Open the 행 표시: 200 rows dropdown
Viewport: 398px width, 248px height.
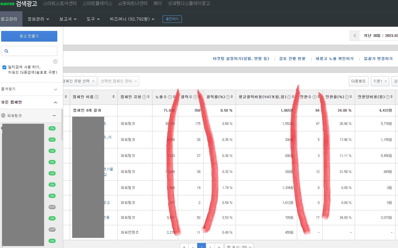(x=239, y=246)
